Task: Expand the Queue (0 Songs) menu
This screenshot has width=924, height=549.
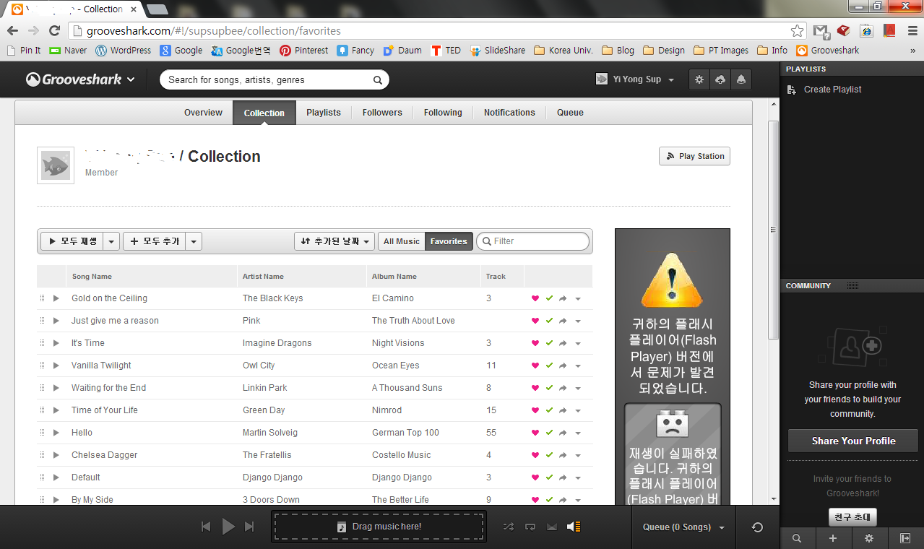Action: (683, 527)
